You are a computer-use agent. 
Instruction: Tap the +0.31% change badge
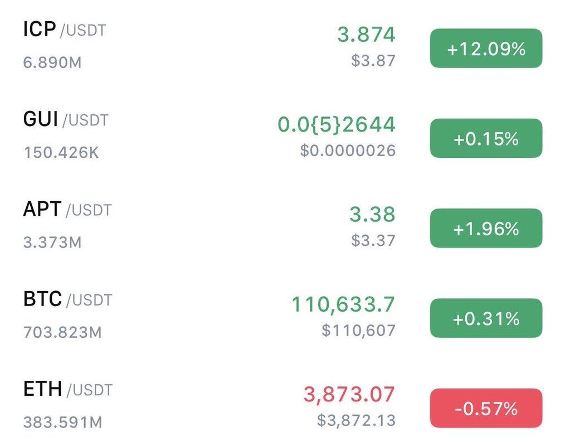[486, 318]
